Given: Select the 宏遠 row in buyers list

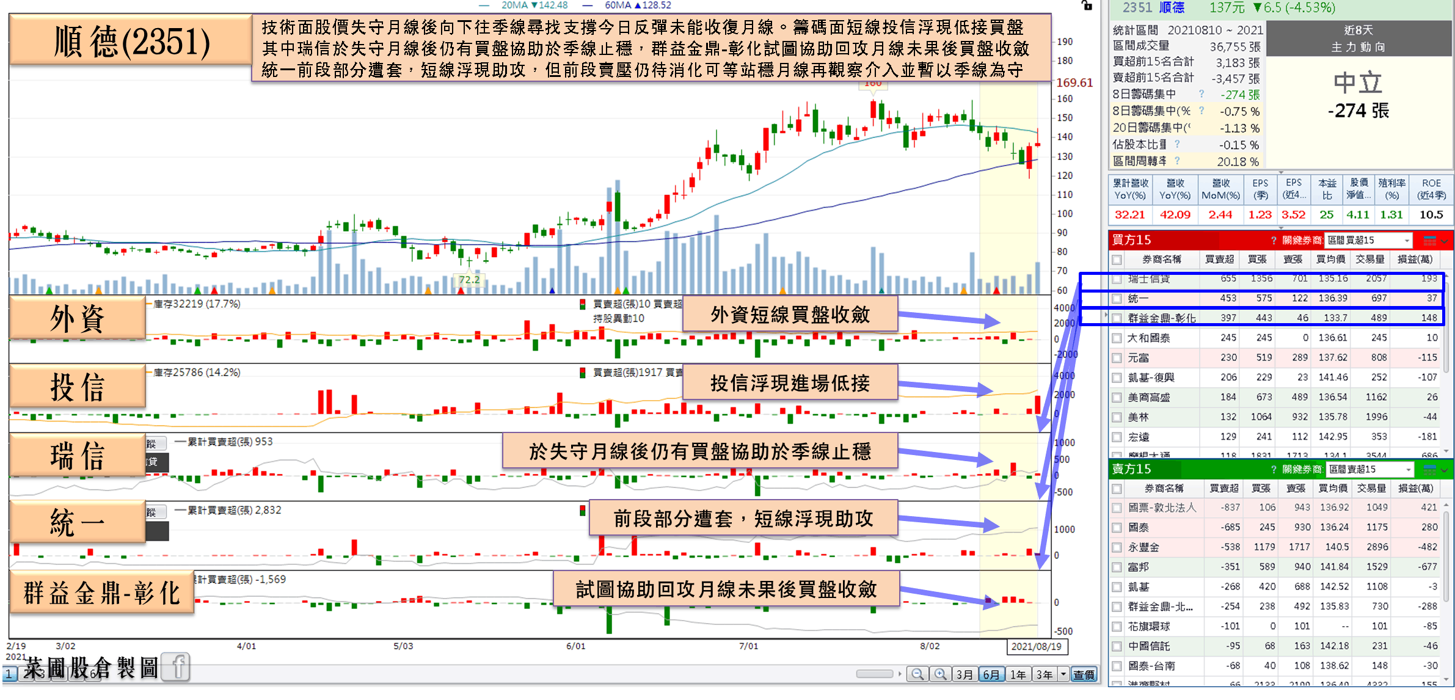Looking at the screenshot, I should coord(1275,437).
